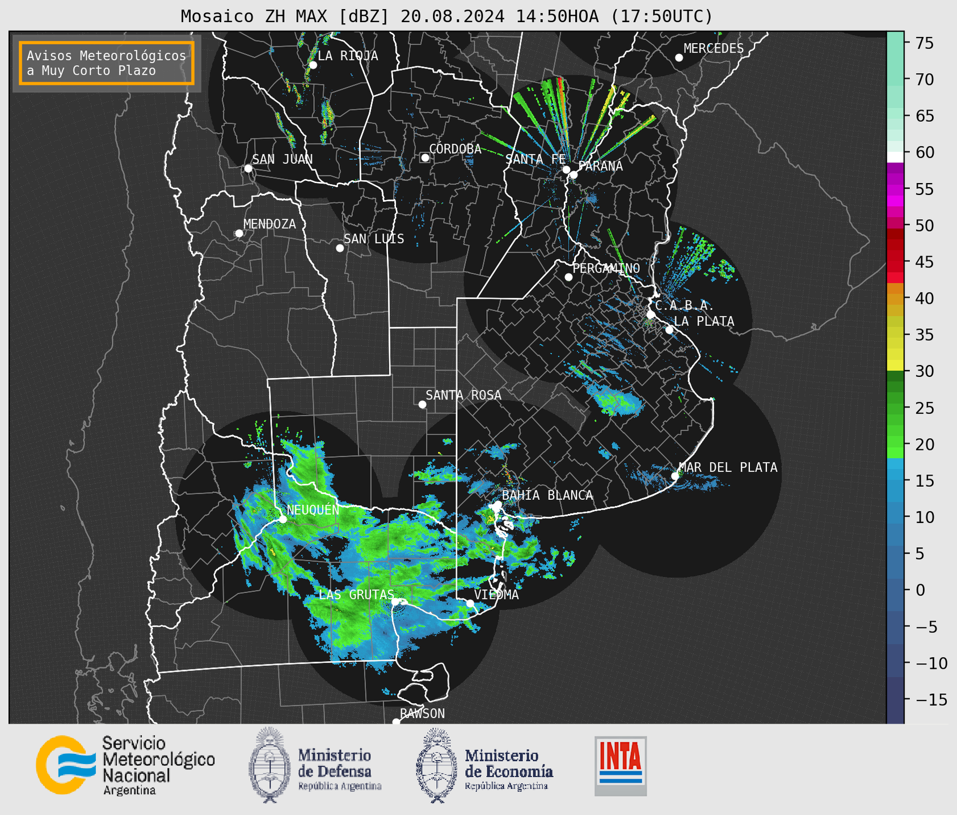Click the La Rioja city marker dot
The height and width of the screenshot is (815, 957).
(313, 65)
